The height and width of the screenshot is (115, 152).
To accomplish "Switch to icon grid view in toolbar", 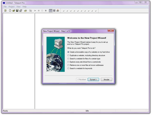I will tap(51, 11).
